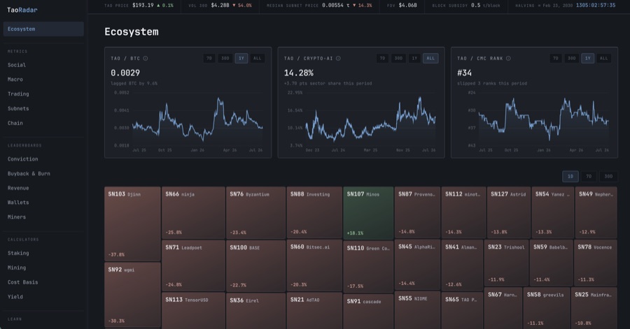Open the green SN107 Minos tile
The image size is (630, 329).
368,212
